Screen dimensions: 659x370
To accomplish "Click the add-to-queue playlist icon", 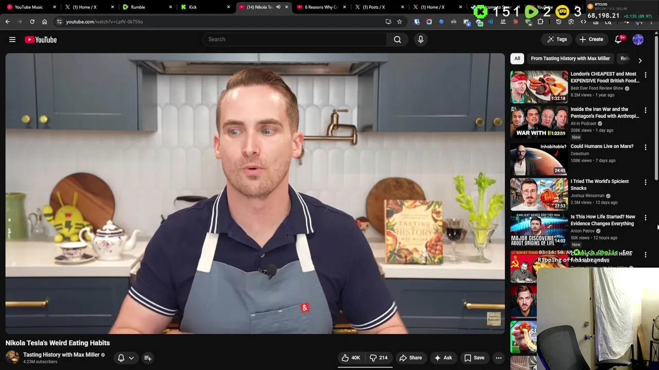I will pos(148,358).
